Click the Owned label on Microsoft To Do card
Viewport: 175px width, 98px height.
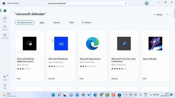(x=114, y=79)
